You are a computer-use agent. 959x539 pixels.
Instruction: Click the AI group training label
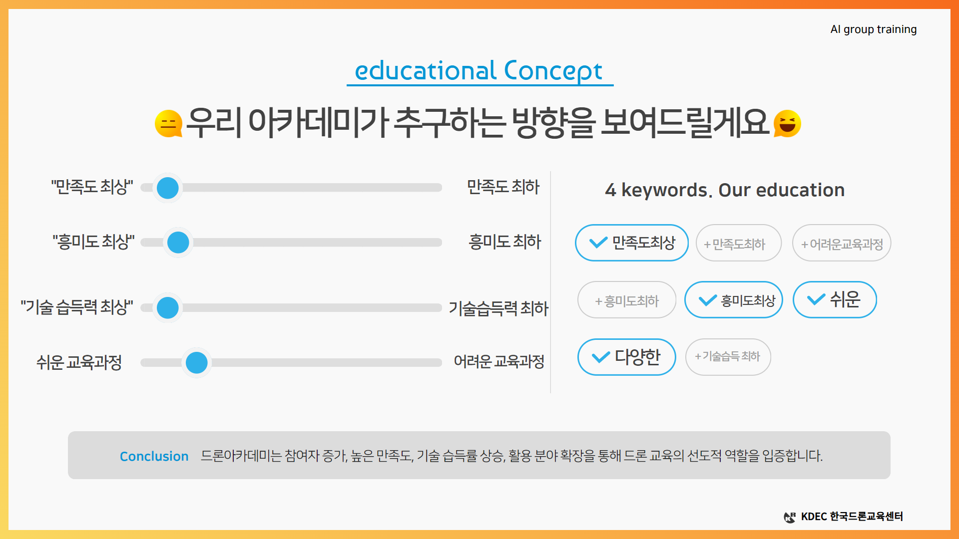click(874, 29)
